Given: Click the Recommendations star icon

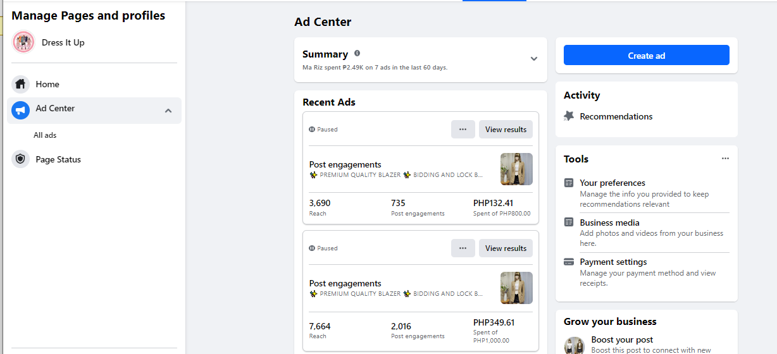Looking at the screenshot, I should tap(569, 116).
